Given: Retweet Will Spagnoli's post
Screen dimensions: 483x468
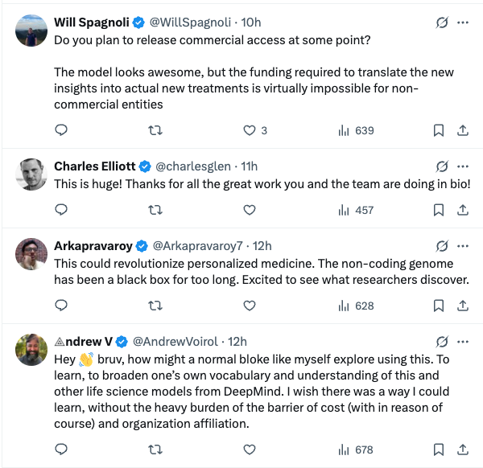Looking at the screenshot, I should click(x=155, y=130).
